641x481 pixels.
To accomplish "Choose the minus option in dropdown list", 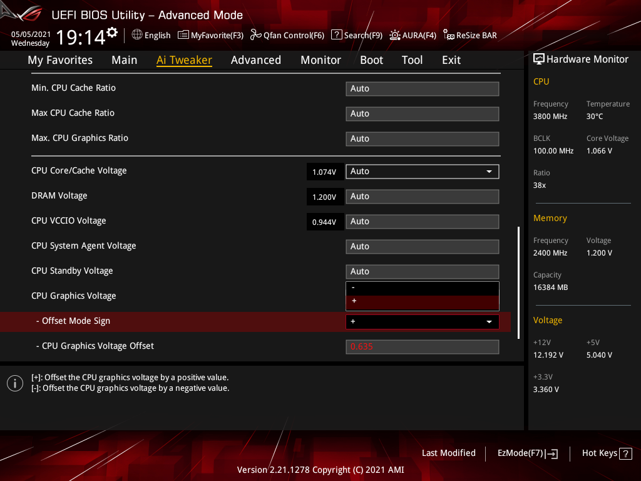I will coord(423,288).
